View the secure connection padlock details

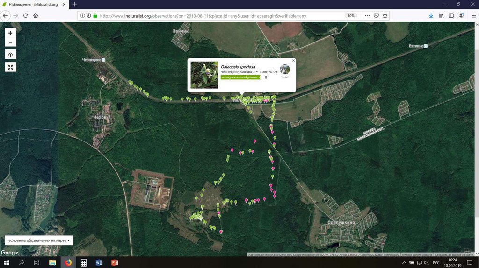pos(95,15)
